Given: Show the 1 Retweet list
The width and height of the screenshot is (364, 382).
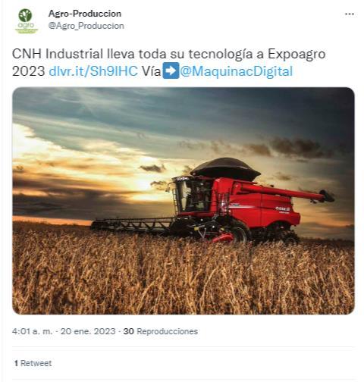Looking at the screenshot, I should (x=33, y=363).
